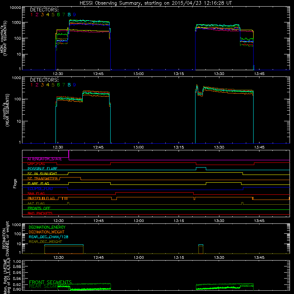This screenshot has height=294, width=294.
Task: Click the FRONT SEGMENTS livetime legend label
Action: point(50,282)
